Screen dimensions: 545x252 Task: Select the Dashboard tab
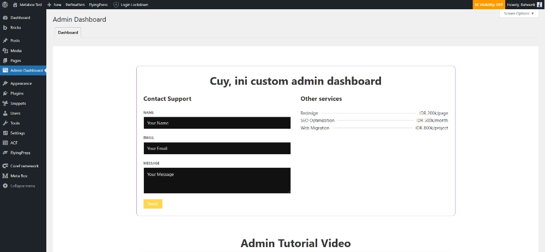[68, 33]
